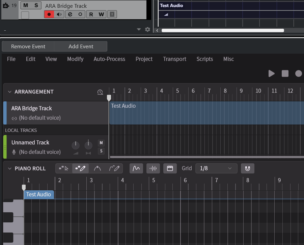
Task: Solo ARA Bridge Track in Cubase
Action: pyautogui.click(x=36, y=5)
